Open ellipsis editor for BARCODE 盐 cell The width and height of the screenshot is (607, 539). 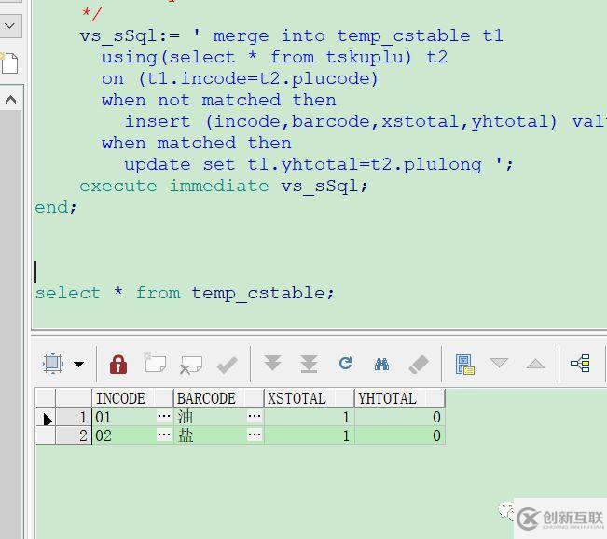click(x=255, y=435)
